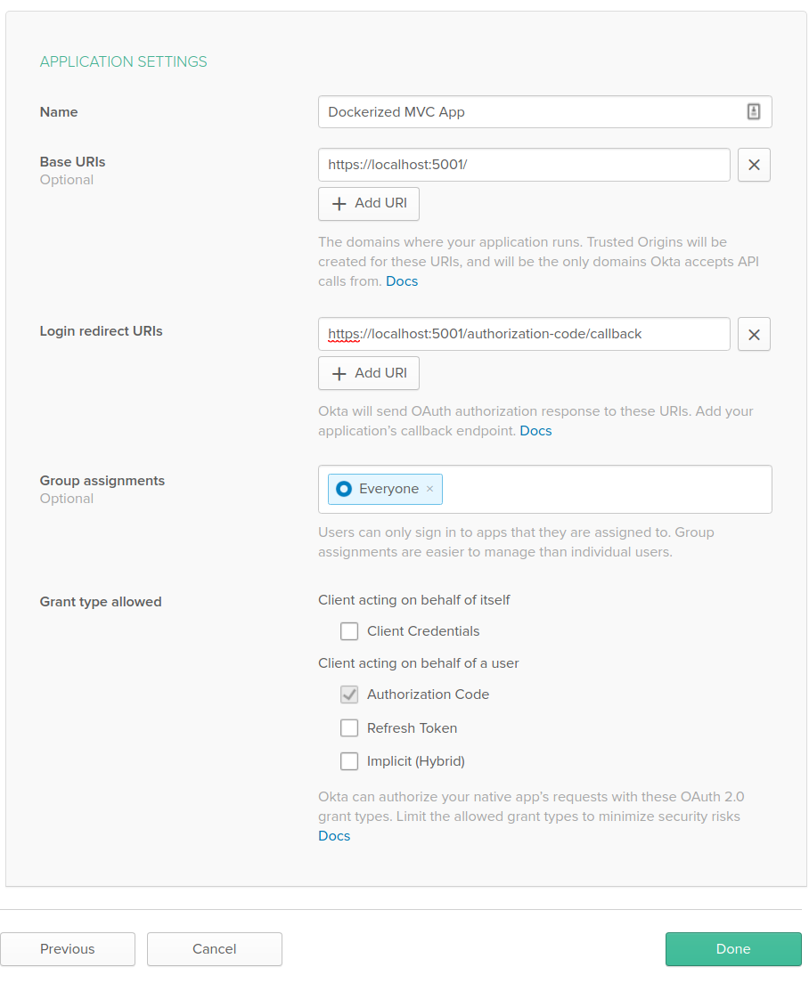Add URI under Login redirect URIs
This screenshot has height=983, width=809.
coord(368,373)
